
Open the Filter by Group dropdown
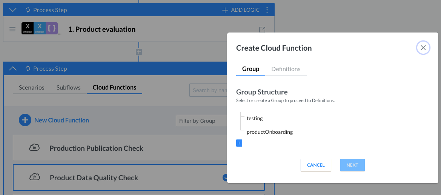click(x=202, y=121)
